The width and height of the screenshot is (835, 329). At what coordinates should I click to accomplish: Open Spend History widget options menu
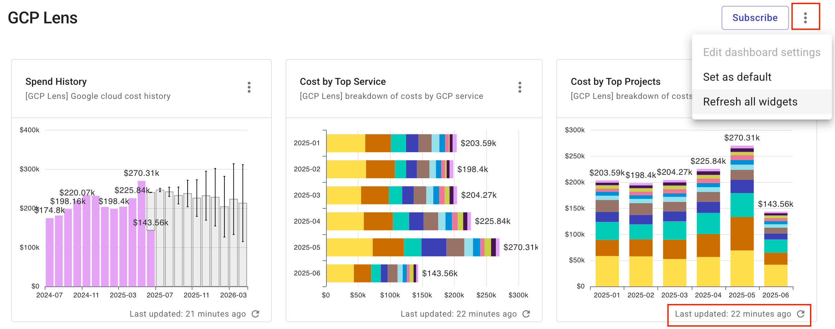[x=249, y=87]
